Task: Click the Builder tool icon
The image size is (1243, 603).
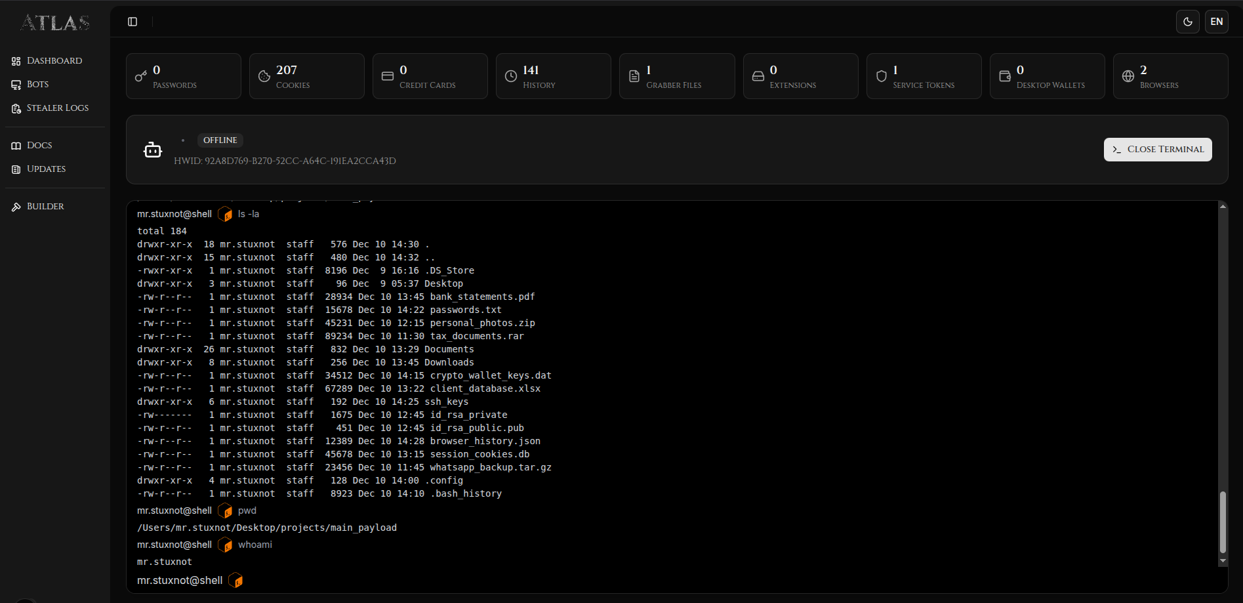Action: coord(16,207)
